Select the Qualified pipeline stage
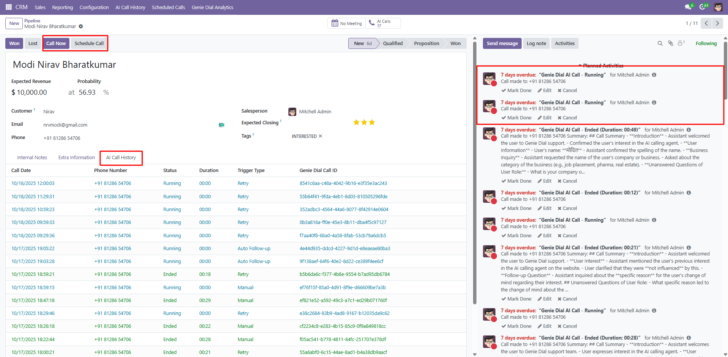Viewport: 728px width, 357px height. (x=393, y=44)
